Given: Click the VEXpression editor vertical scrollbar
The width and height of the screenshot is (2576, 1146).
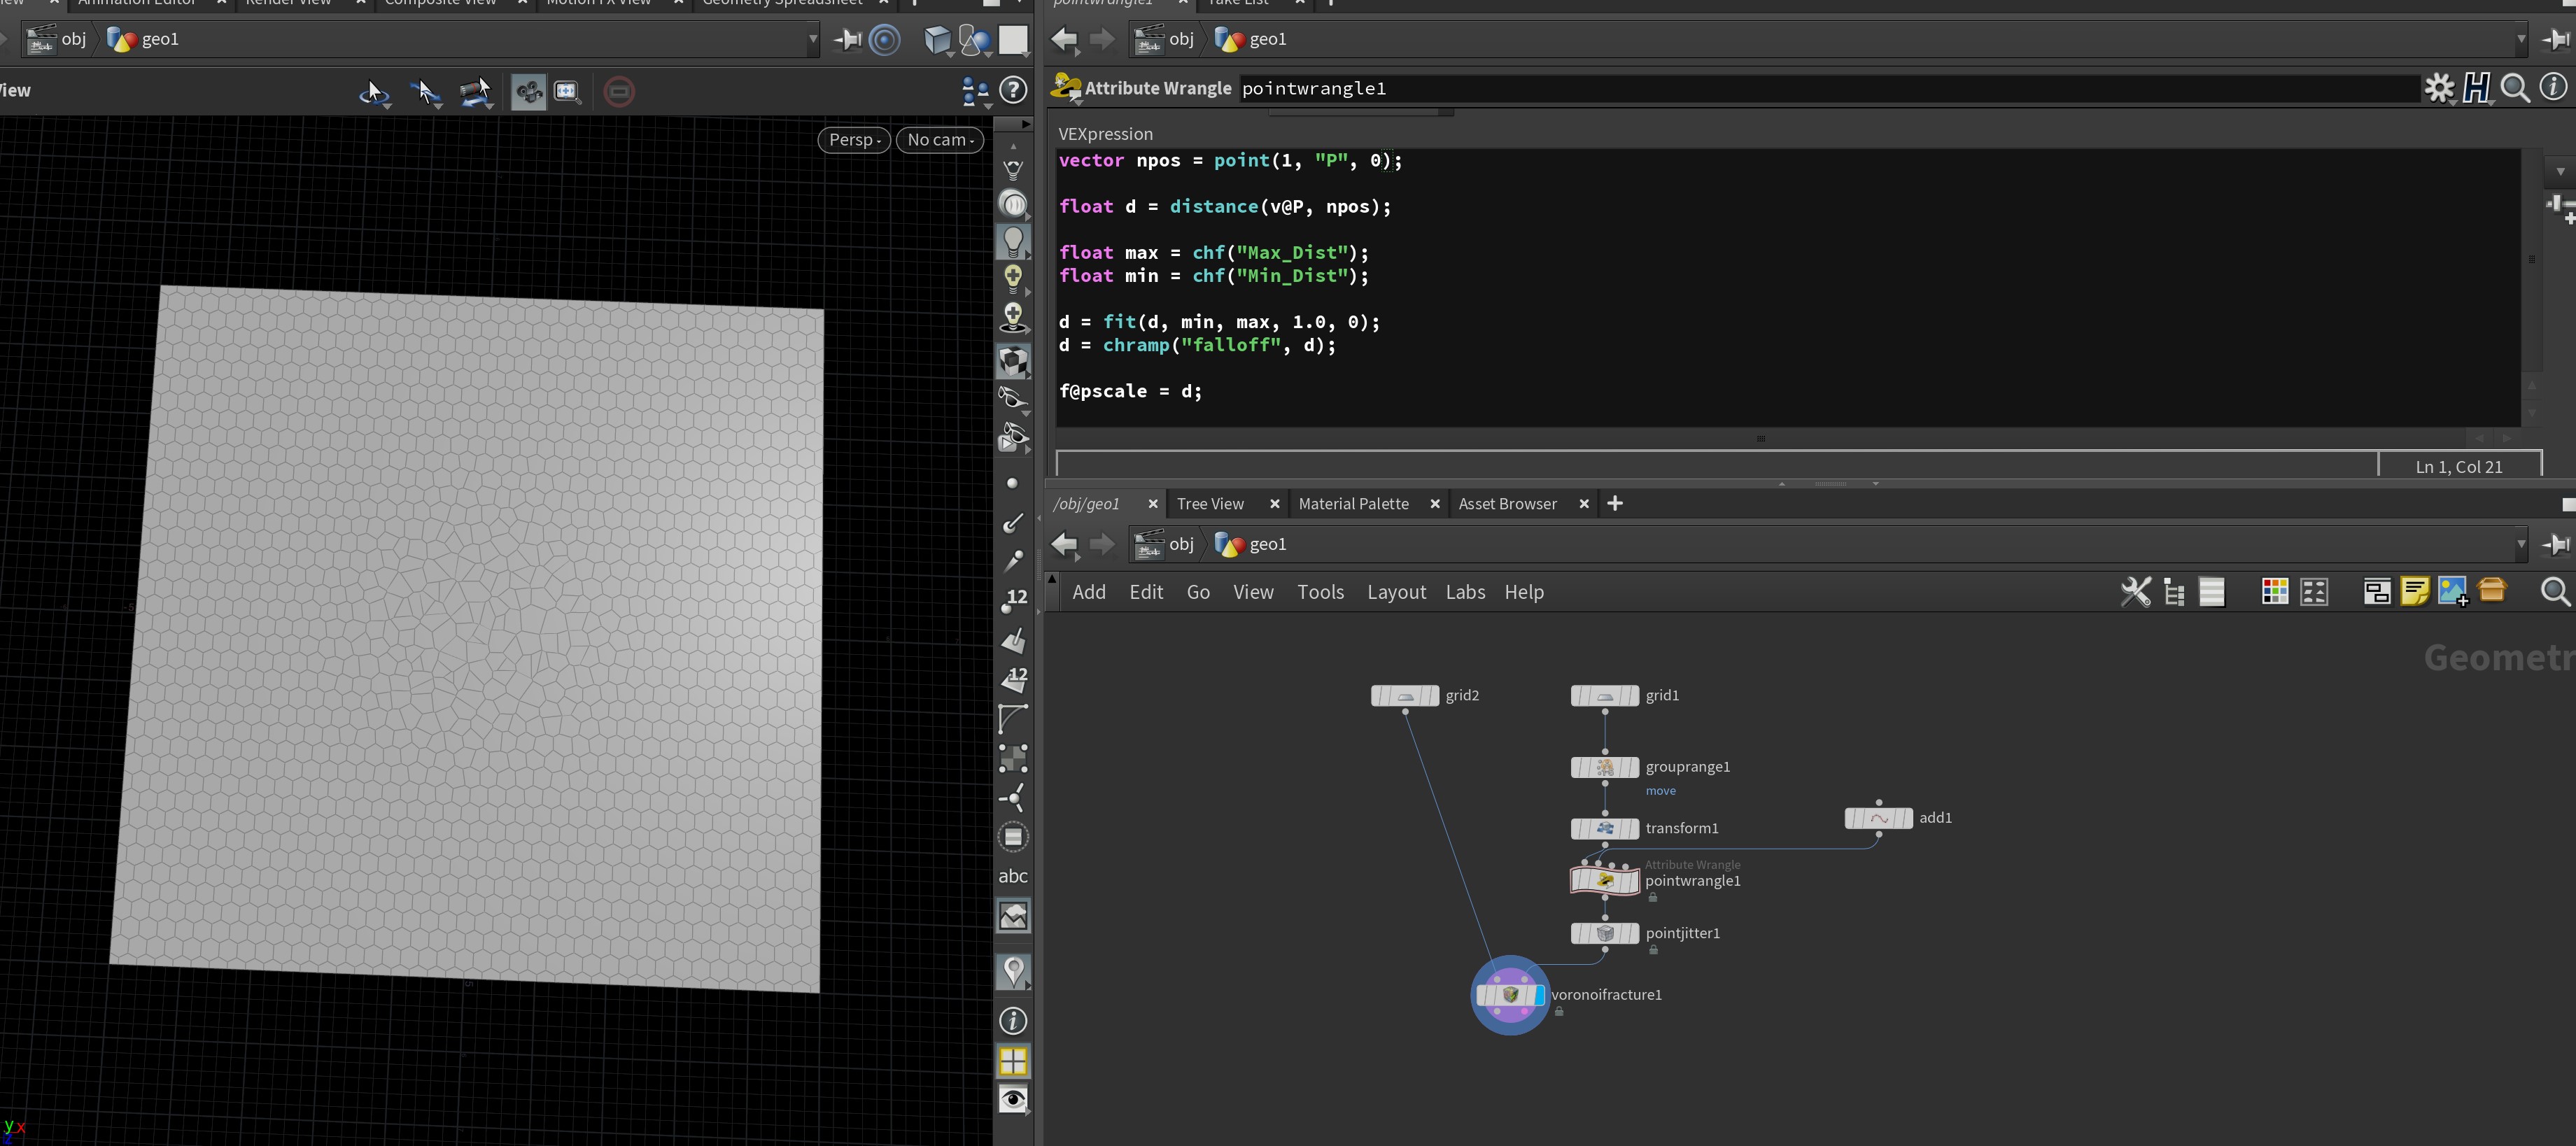Looking at the screenshot, I should tap(2531, 260).
